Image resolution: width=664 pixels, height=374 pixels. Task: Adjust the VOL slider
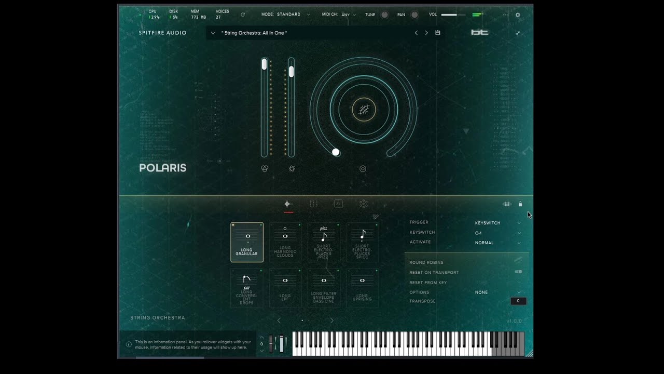coord(454,15)
